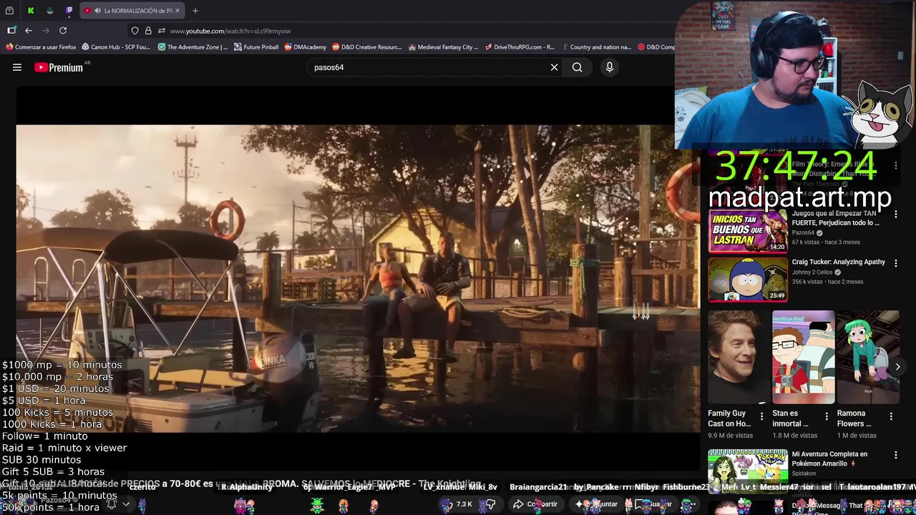Toggle channel notification bell
The width and height of the screenshot is (916, 515).
pos(112,504)
